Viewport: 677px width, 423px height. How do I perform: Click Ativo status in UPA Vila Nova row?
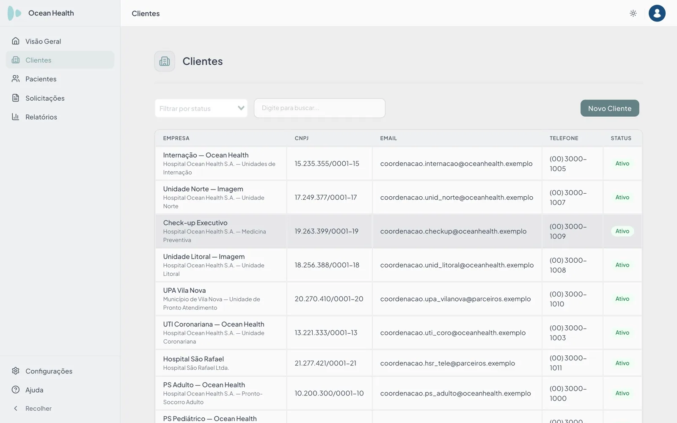[622, 299]
